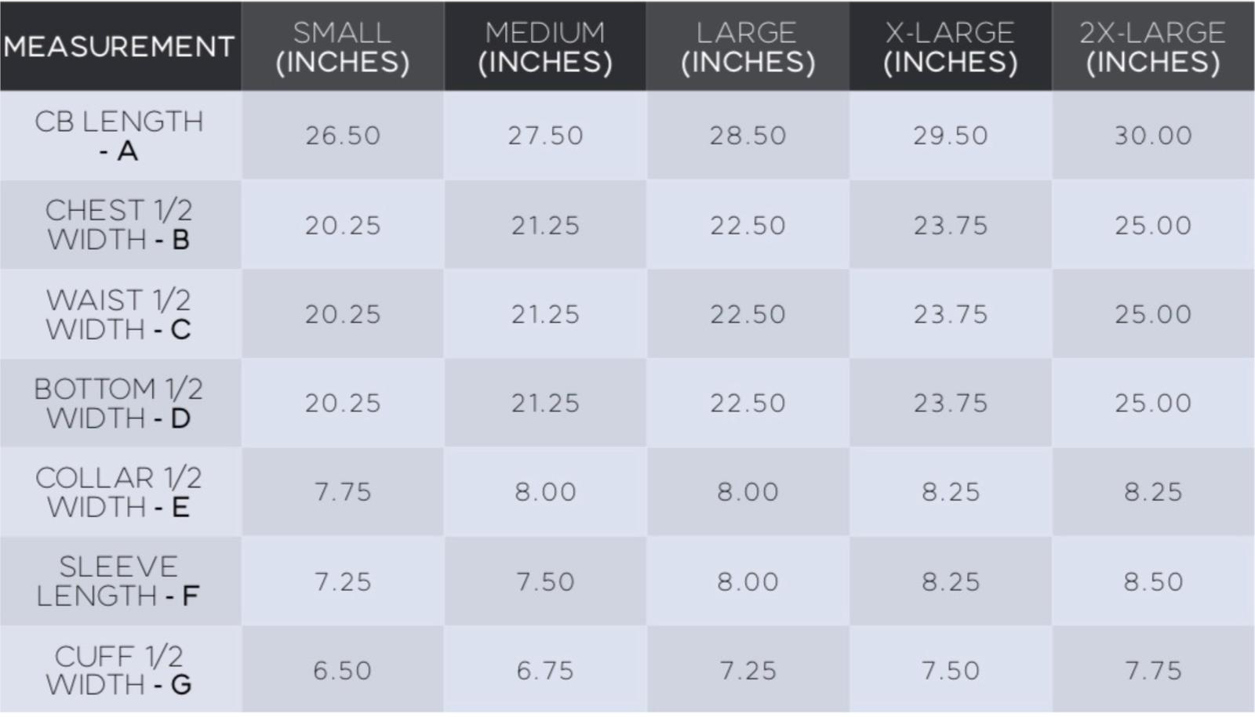Select the 7.50 medium sleeve length cell
Screen dimensions: 1255x717
545,581
